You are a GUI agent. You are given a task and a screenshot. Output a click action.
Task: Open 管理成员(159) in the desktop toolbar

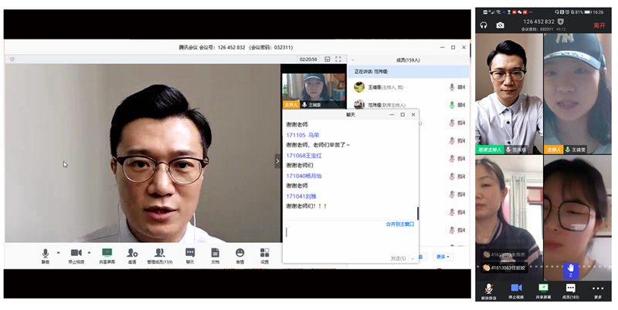[159, 253]
